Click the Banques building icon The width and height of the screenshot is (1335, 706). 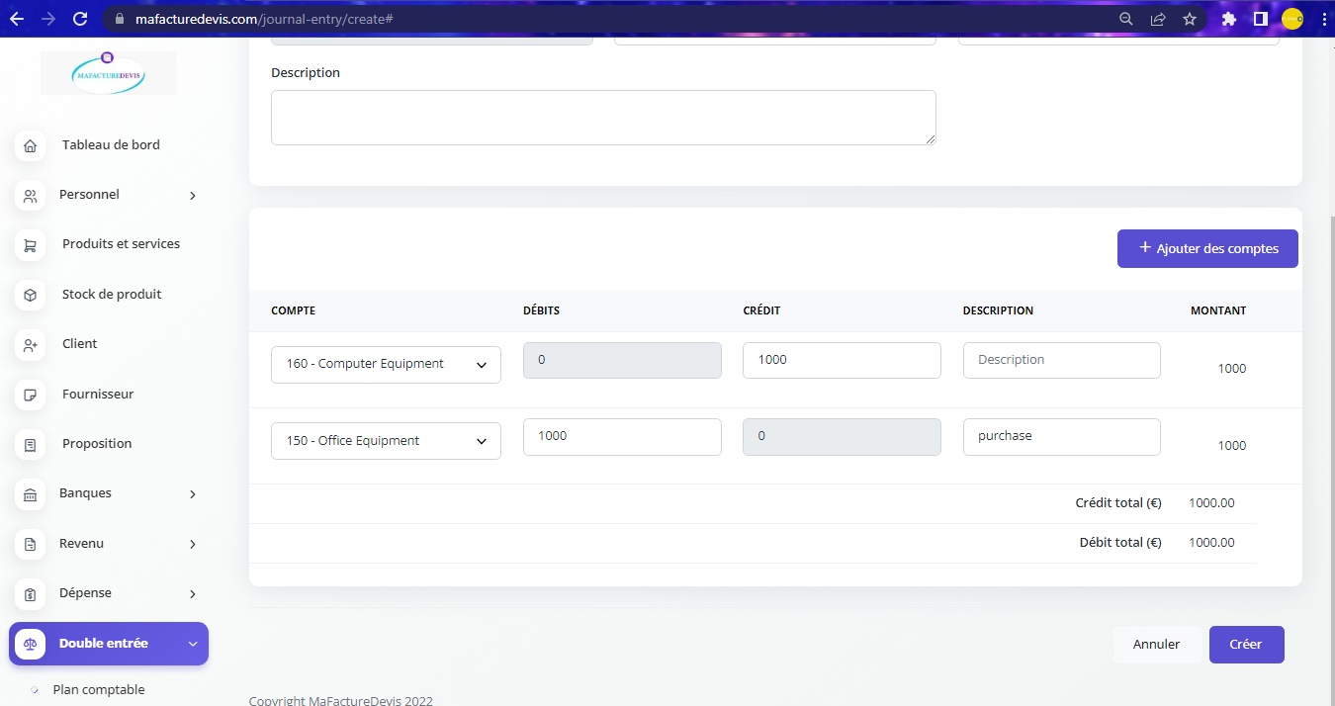click(30, 494)
